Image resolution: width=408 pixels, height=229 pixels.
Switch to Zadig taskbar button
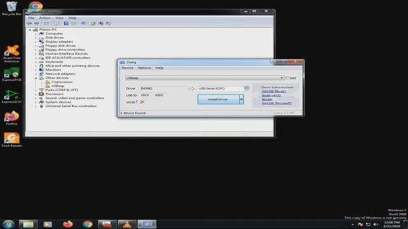147,224
